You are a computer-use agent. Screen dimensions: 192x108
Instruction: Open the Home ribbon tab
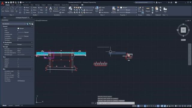click(x=7, y=5)
